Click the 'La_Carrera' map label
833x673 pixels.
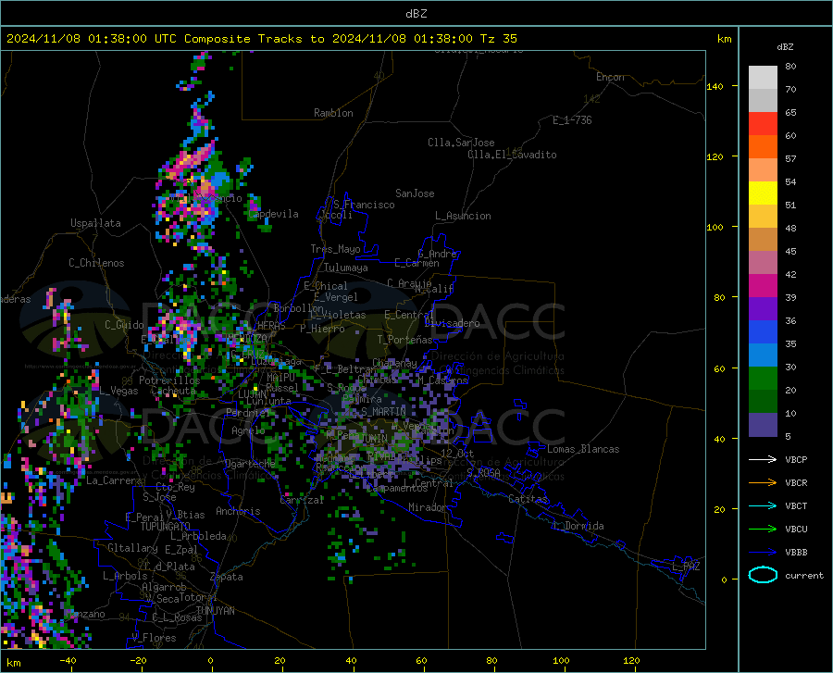(114, 480)
